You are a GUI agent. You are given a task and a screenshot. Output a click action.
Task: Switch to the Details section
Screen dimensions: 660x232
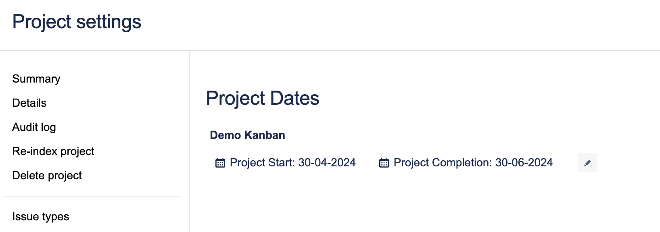point(29,103)
